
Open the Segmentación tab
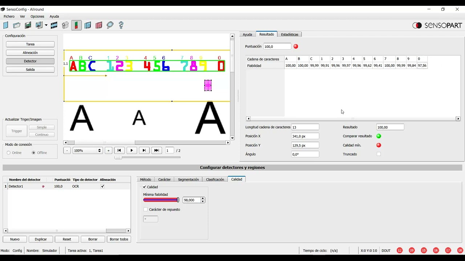(x=188, y=179)
